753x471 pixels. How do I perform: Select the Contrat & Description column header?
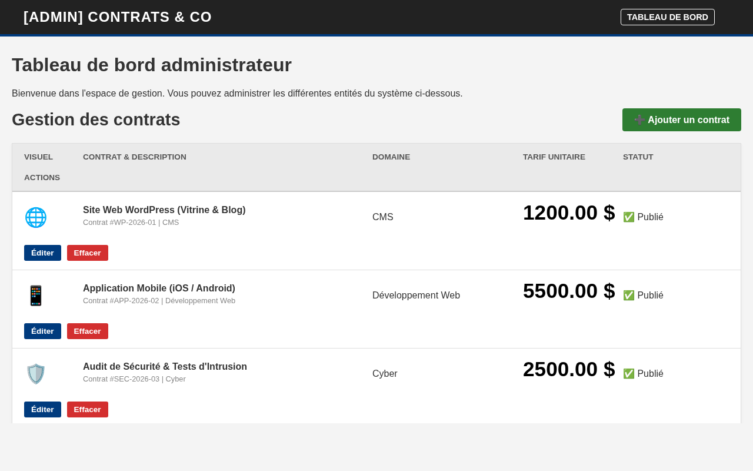135,157
